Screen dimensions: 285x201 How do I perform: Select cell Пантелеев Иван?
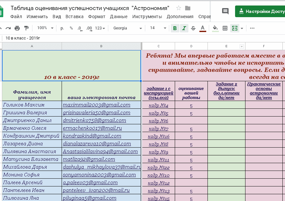pyautogui.click(x=32, y=190)
